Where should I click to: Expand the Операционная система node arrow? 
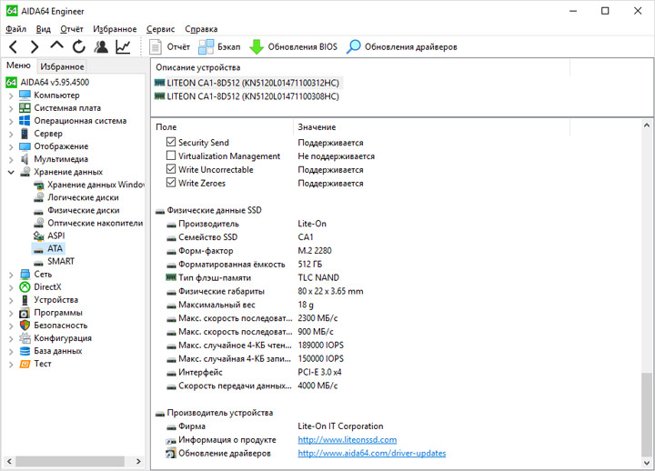click(x=11, y=122)
